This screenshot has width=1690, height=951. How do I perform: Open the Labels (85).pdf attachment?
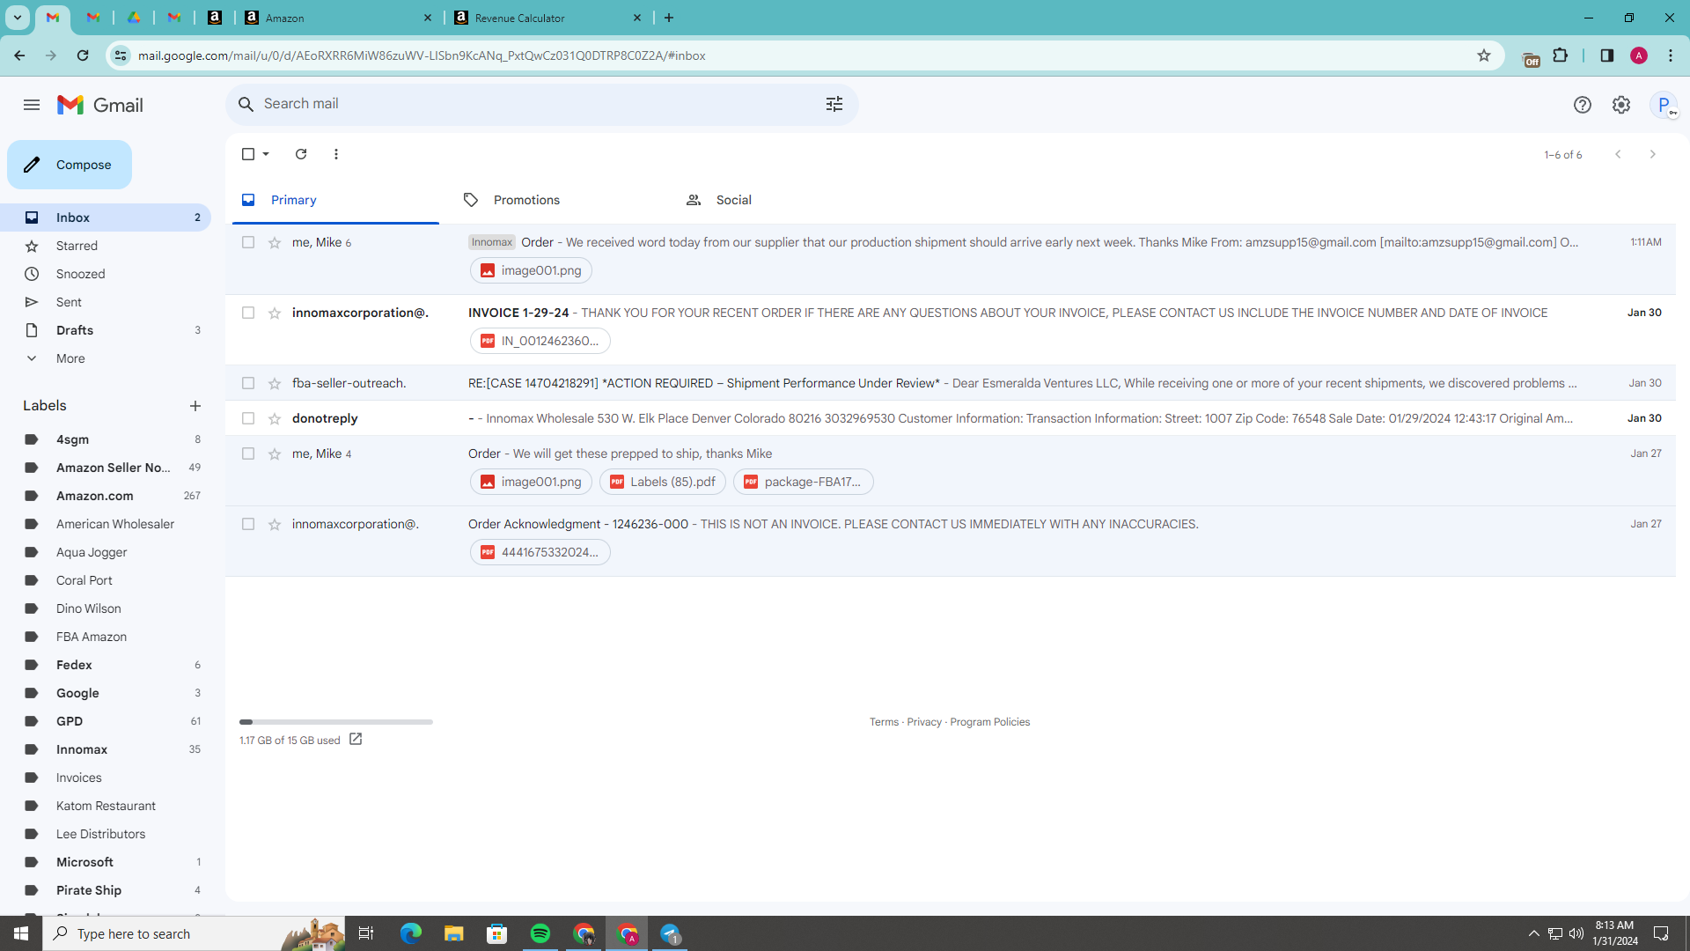[x=663, y=482]
